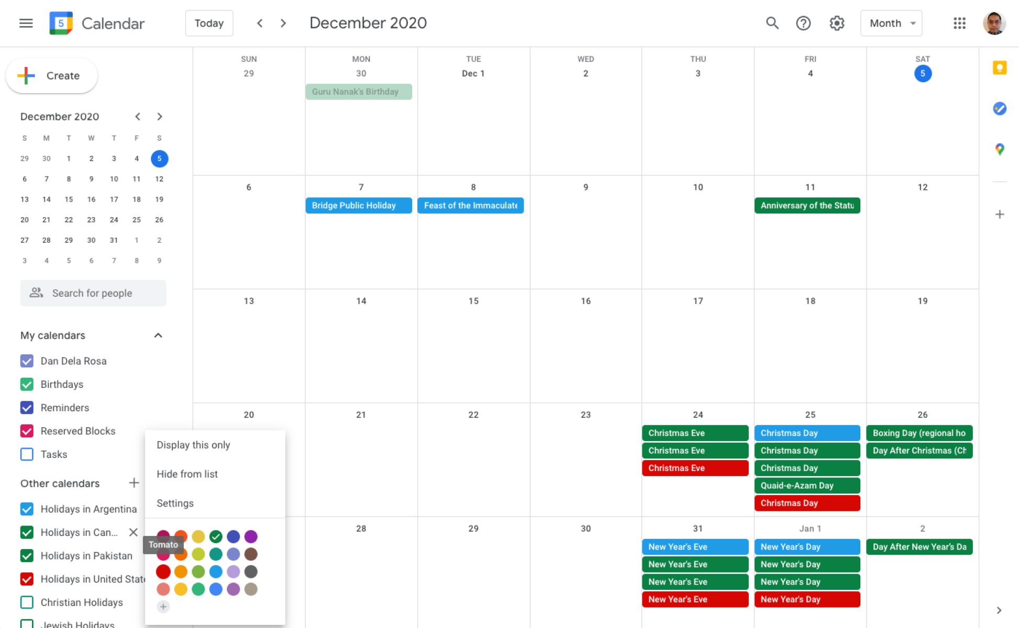Open Help via the question mark icon

[803, 23]
